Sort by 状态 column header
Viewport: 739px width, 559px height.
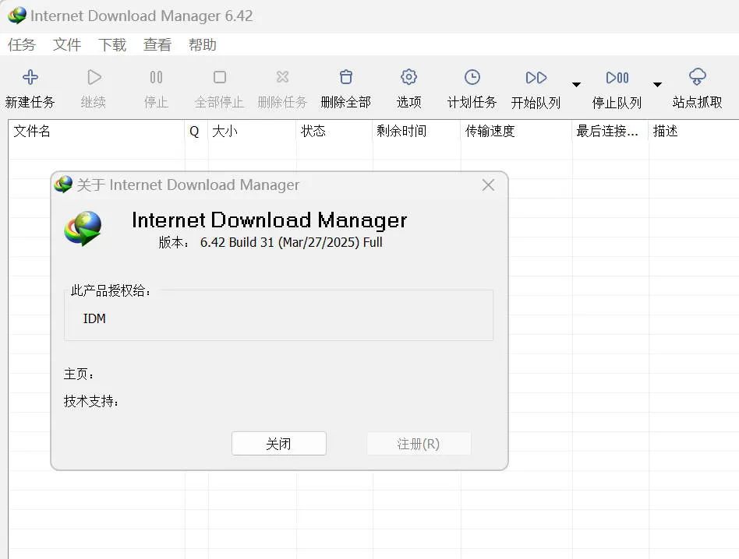pyautogui.click(x=334, y=131)
